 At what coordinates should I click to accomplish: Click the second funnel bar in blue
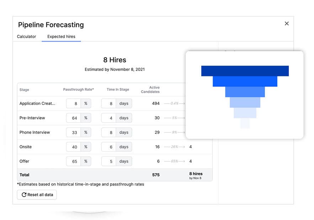click(245, 81)
